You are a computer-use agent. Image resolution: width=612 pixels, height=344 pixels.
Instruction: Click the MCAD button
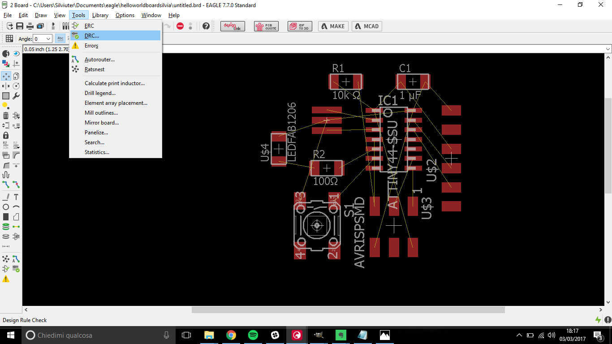pyautogui.click(x=367, y=26)
